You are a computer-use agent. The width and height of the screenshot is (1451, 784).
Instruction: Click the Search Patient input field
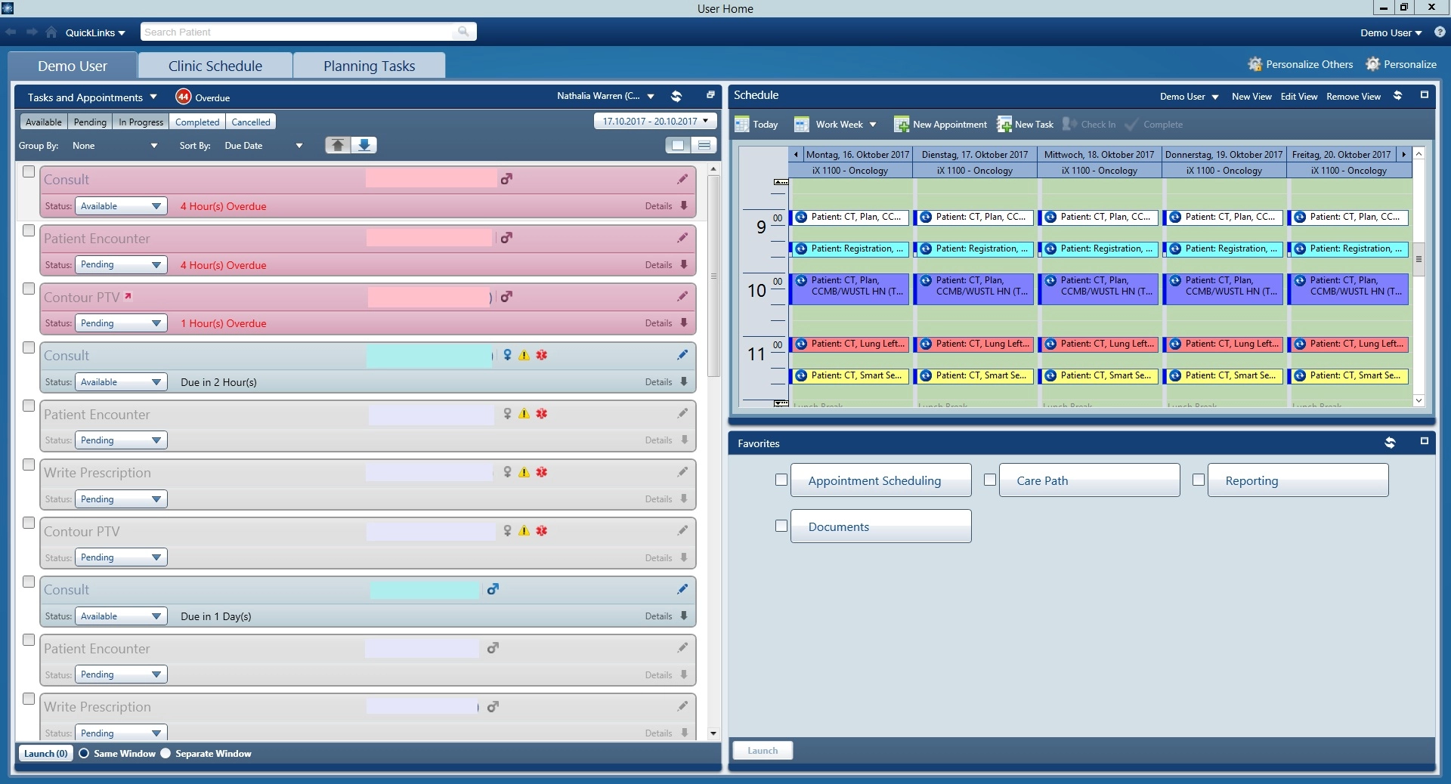click(x=299, y=32)
